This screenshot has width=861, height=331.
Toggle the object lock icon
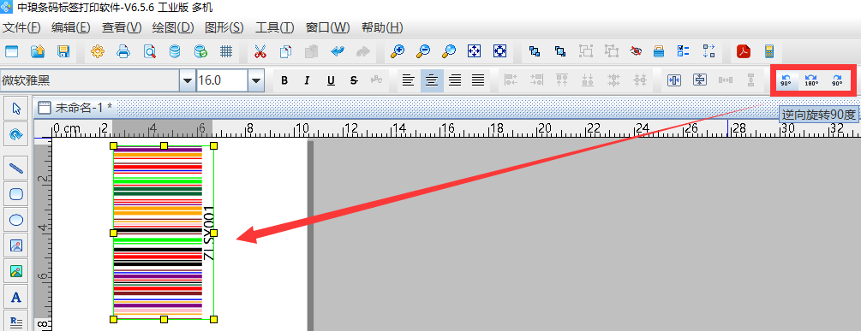(x=659, y=52)
